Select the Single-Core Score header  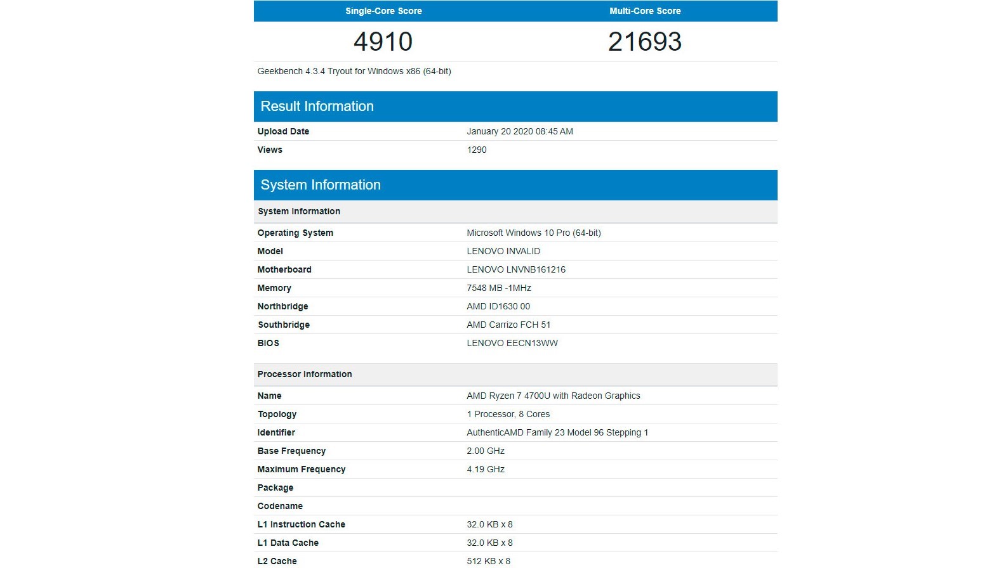383,11
